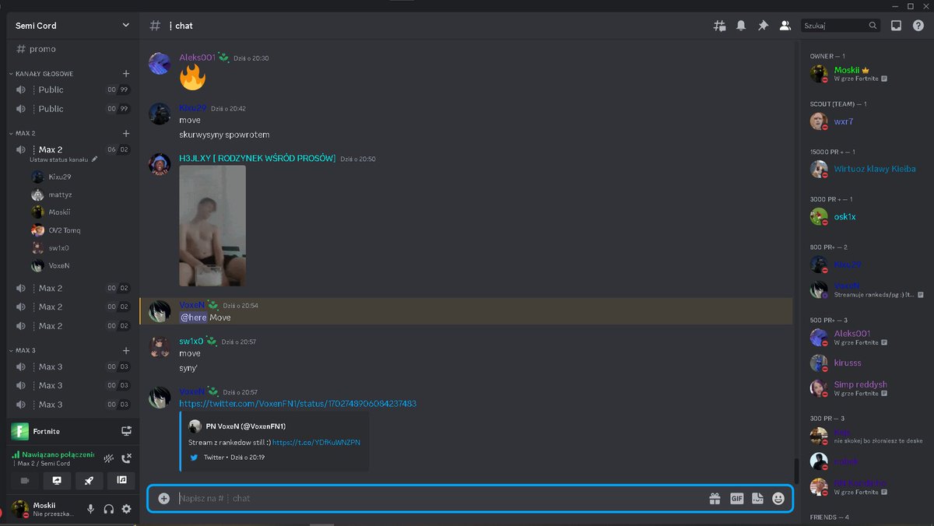Open user settings gear icon
This screenshot has height=526, width=934.
pos(127,509)
